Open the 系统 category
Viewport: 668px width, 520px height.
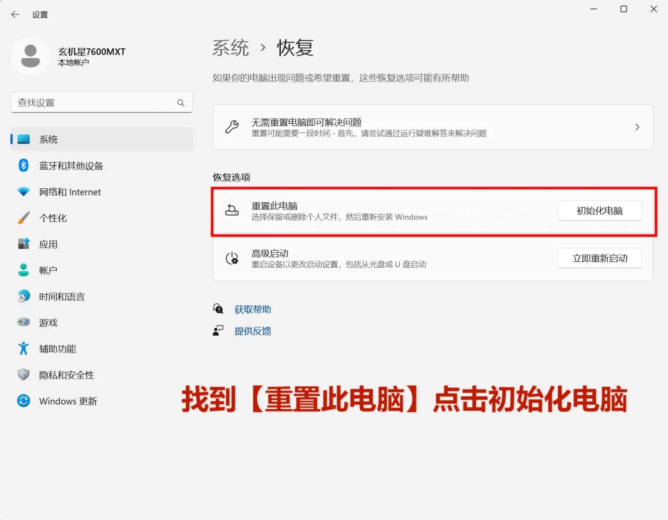(102, 139)
